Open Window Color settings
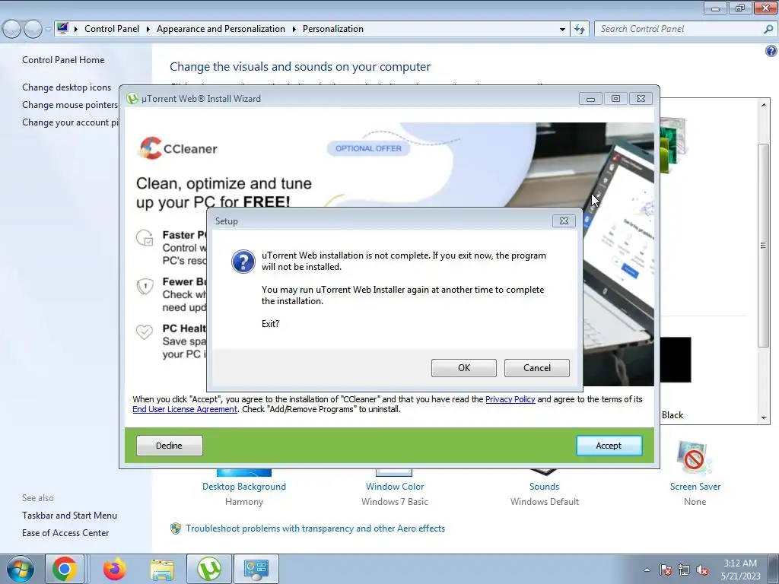 pos(395,487)
